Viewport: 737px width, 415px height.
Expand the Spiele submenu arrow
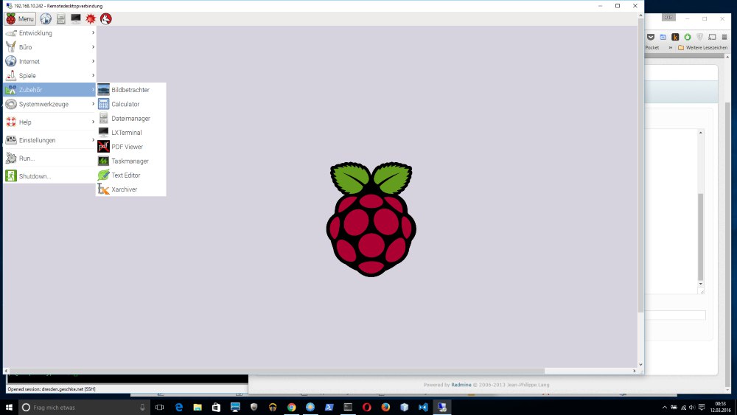93,75
